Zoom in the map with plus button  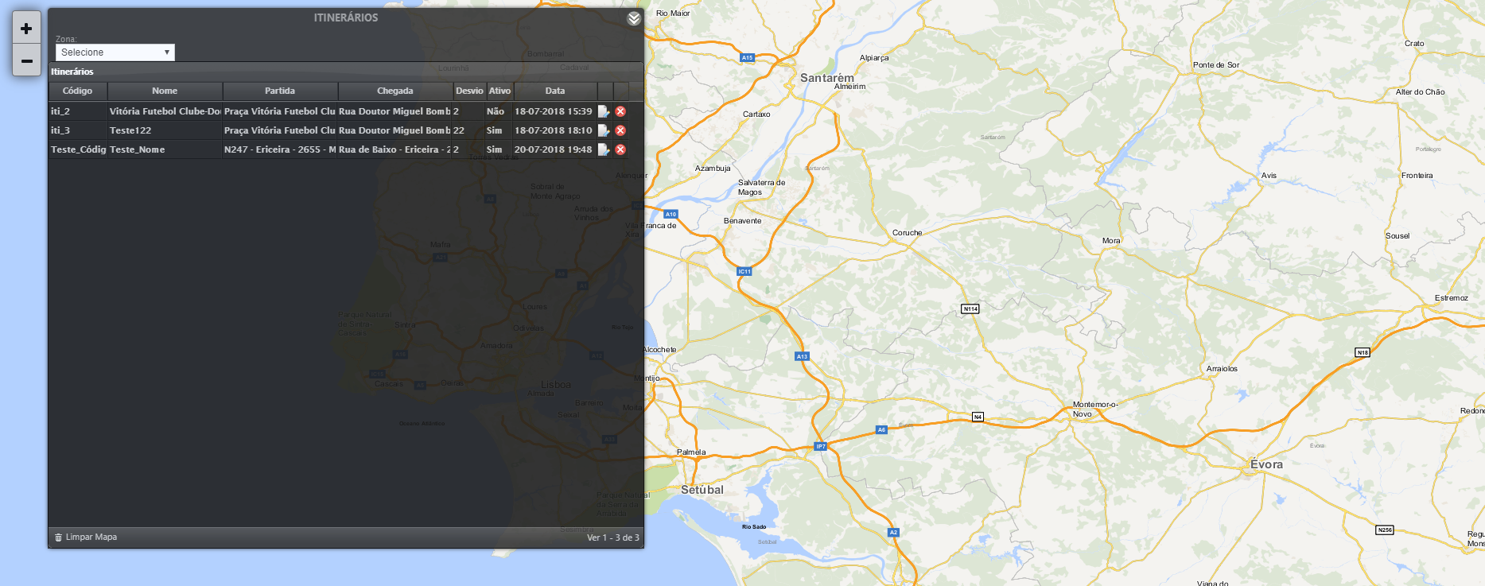pos(26,29)
